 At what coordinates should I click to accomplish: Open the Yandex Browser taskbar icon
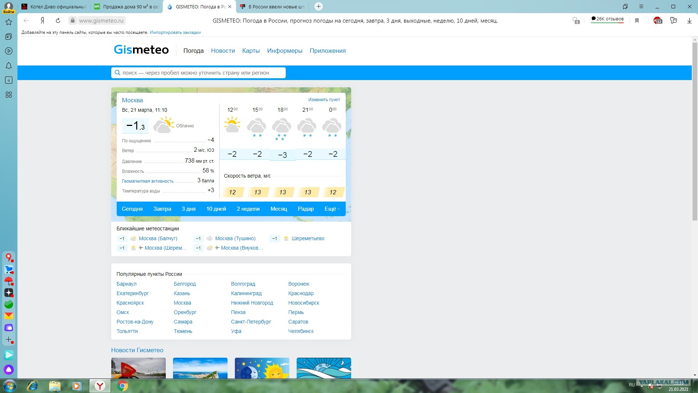pyautogui.click(x=100, y=386)
